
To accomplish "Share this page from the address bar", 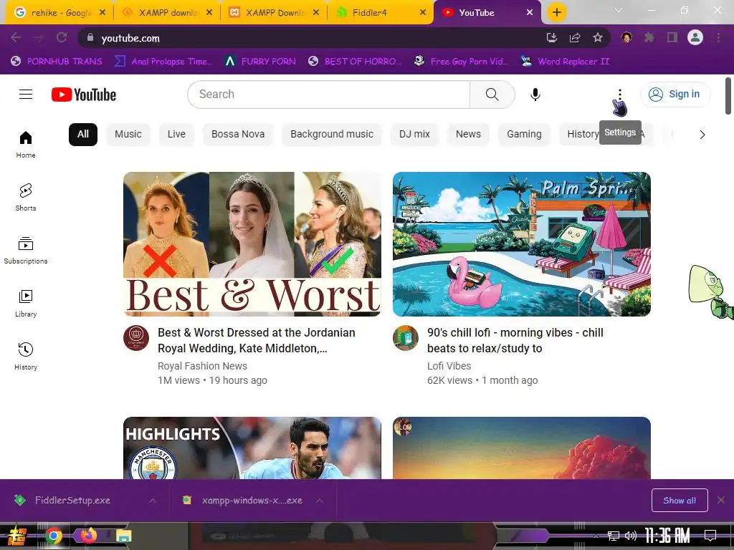I will 575,38.
